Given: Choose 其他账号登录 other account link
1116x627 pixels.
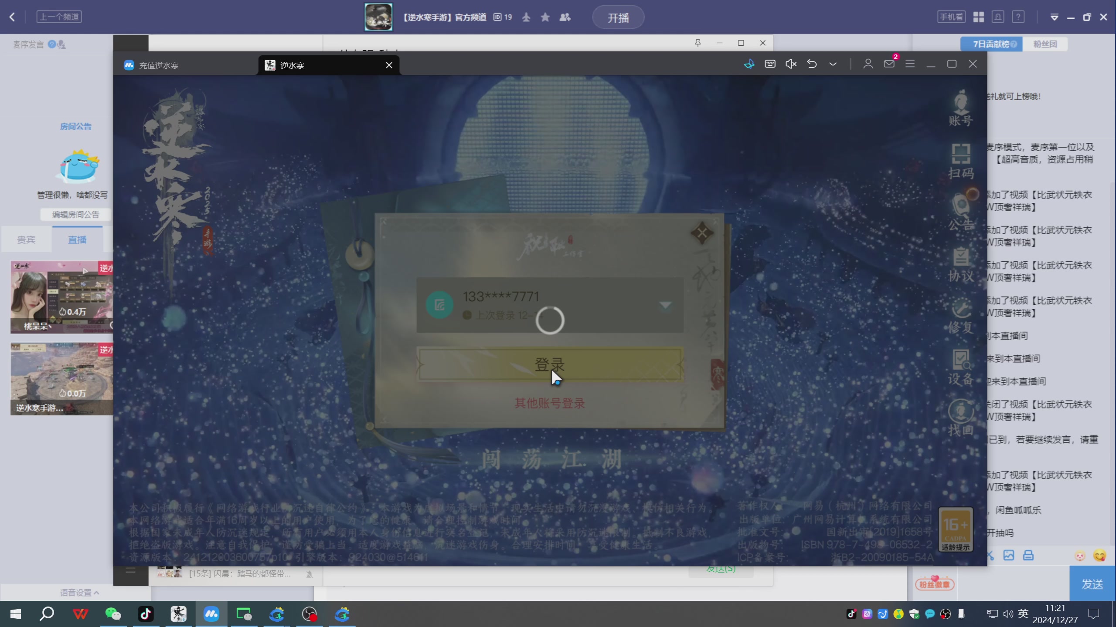Looking at the screenshot, I should pos(550,403).
